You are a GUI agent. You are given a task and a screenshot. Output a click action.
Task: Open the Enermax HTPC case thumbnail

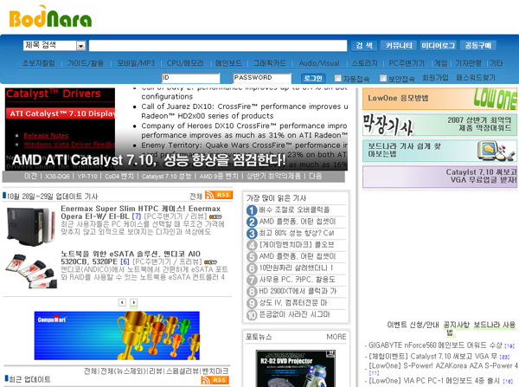click(x=31, y=227)
